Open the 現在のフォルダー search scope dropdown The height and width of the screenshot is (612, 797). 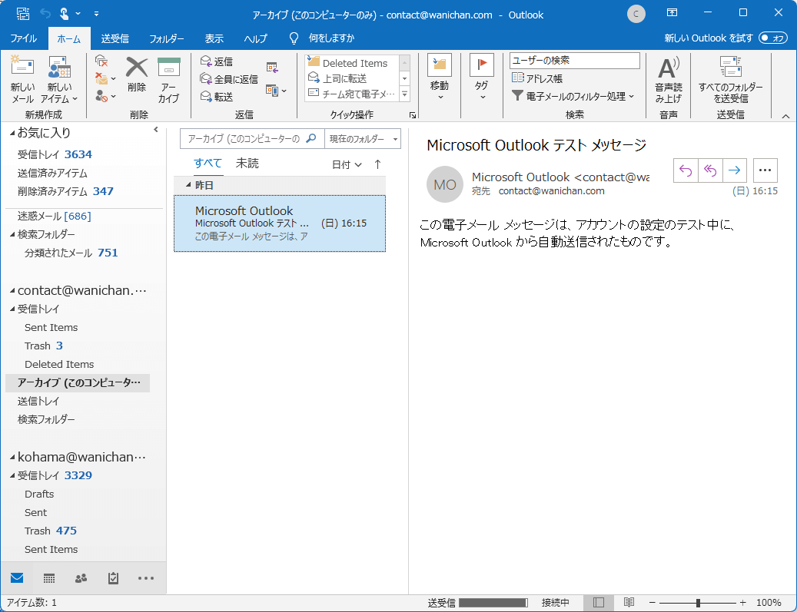point(363,139)
